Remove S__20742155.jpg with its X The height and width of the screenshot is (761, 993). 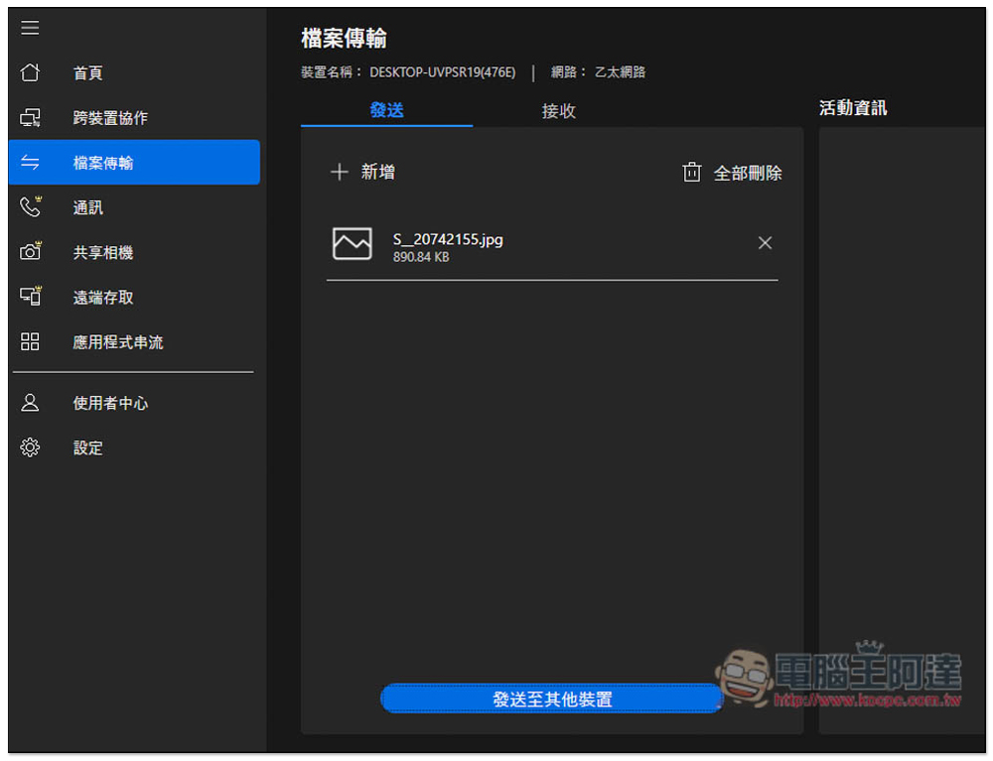(x=765, y=243)
